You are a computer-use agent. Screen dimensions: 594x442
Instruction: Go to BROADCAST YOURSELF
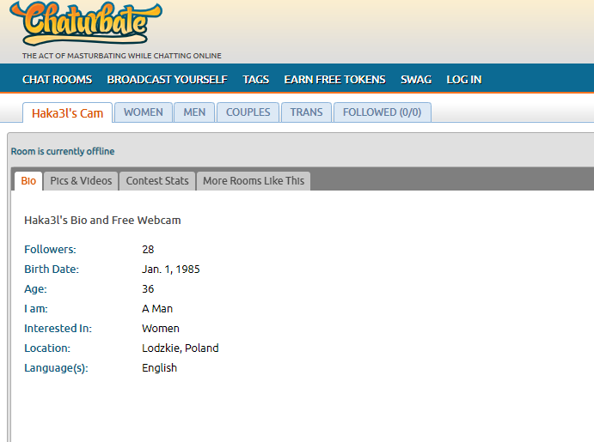point(167,80)
